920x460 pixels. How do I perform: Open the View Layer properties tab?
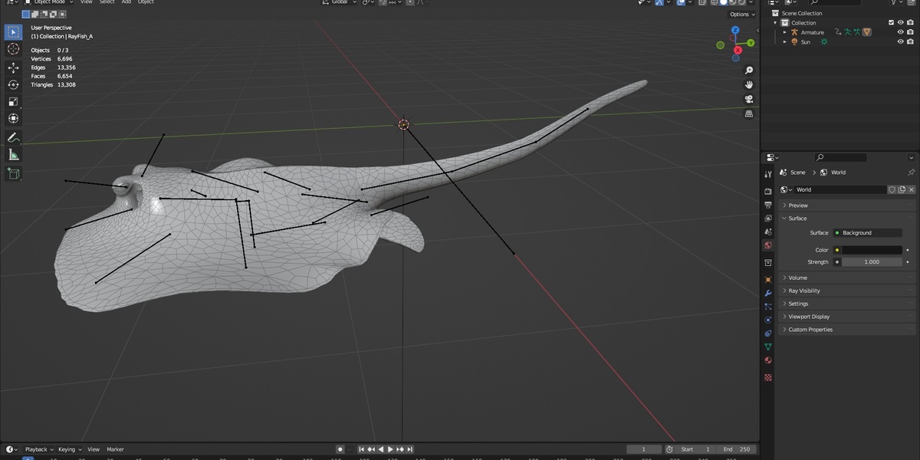click(768, 219)
